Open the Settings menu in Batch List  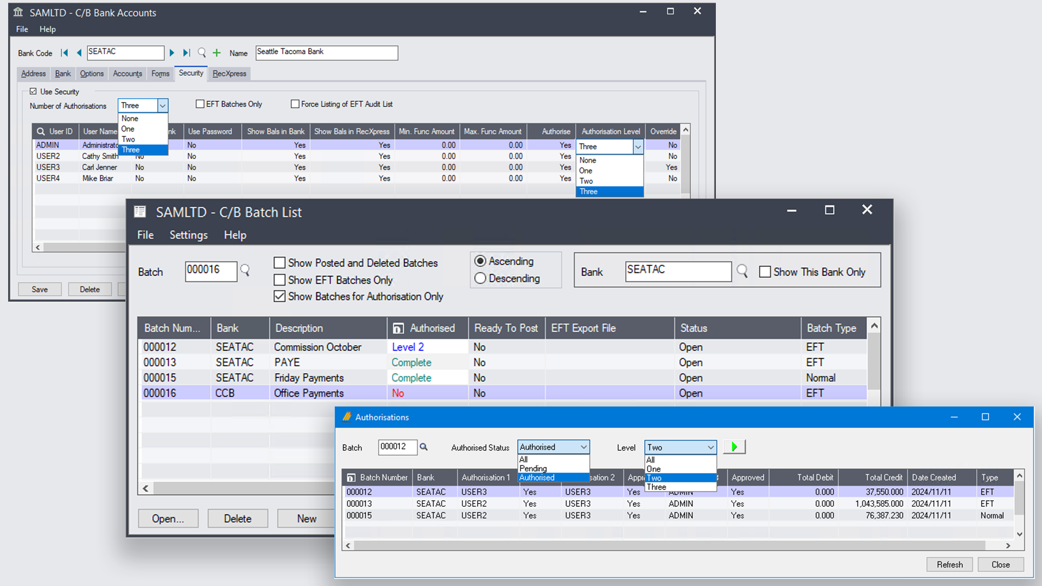pos(188,235)
